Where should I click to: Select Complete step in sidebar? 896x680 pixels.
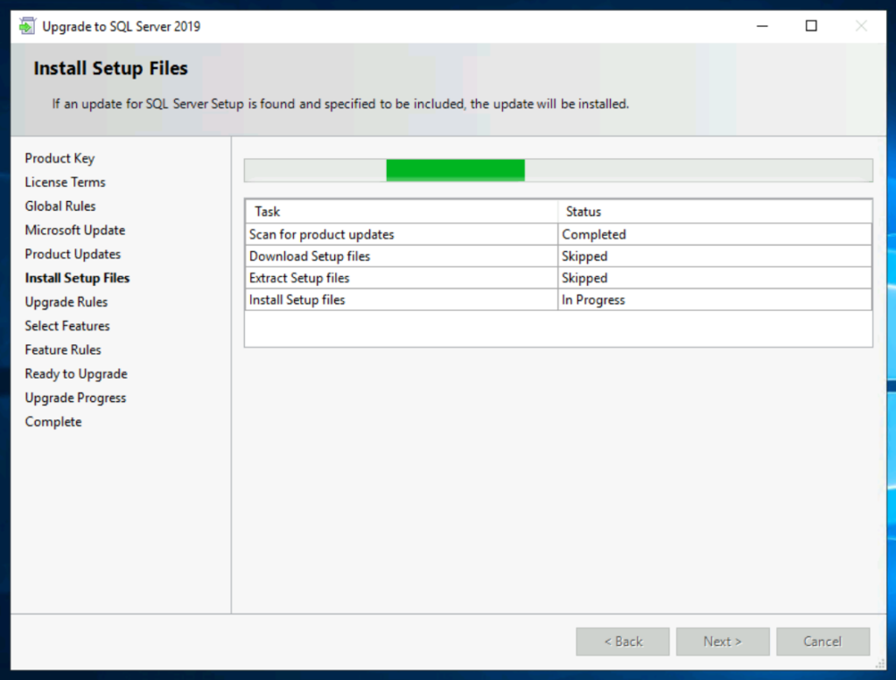[53, 422]
